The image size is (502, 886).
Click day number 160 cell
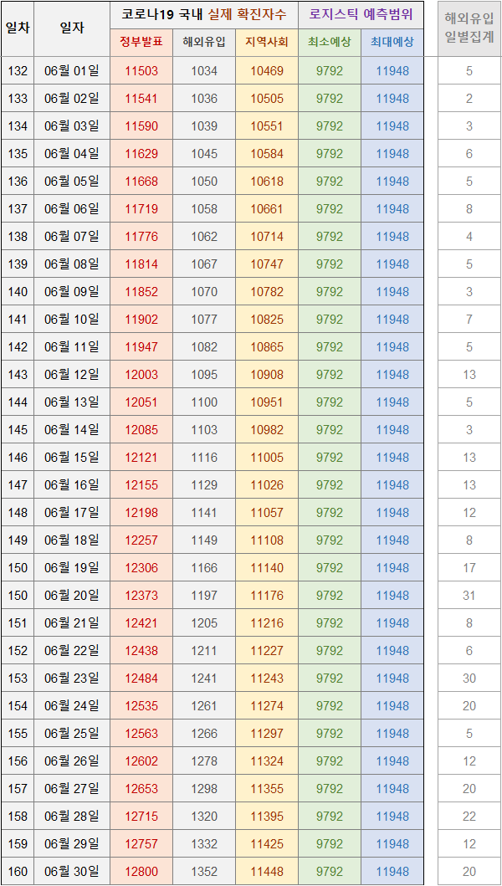click(x=18, y=871)
